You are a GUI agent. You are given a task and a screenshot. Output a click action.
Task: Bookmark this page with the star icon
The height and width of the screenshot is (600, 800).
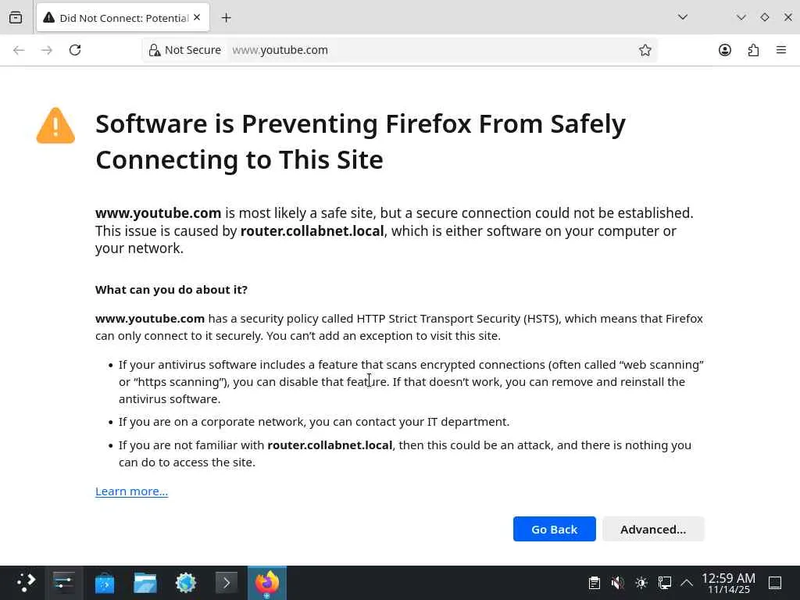click(x=645, y=50)
